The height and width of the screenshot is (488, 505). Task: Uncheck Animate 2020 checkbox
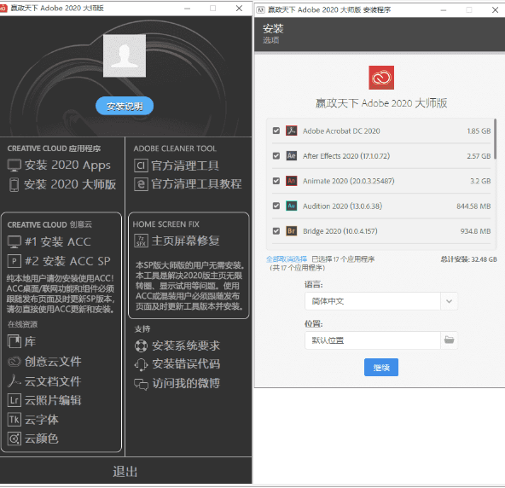tap(276, 181)
